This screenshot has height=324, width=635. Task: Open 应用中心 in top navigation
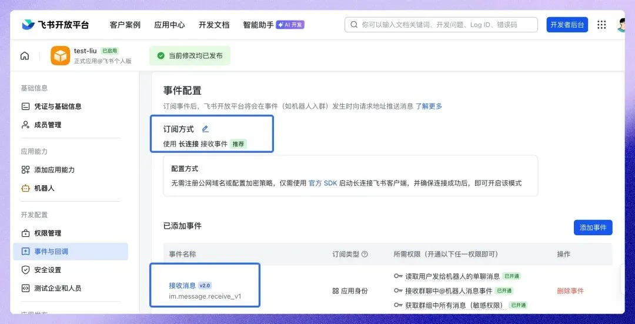pos(169,25)
